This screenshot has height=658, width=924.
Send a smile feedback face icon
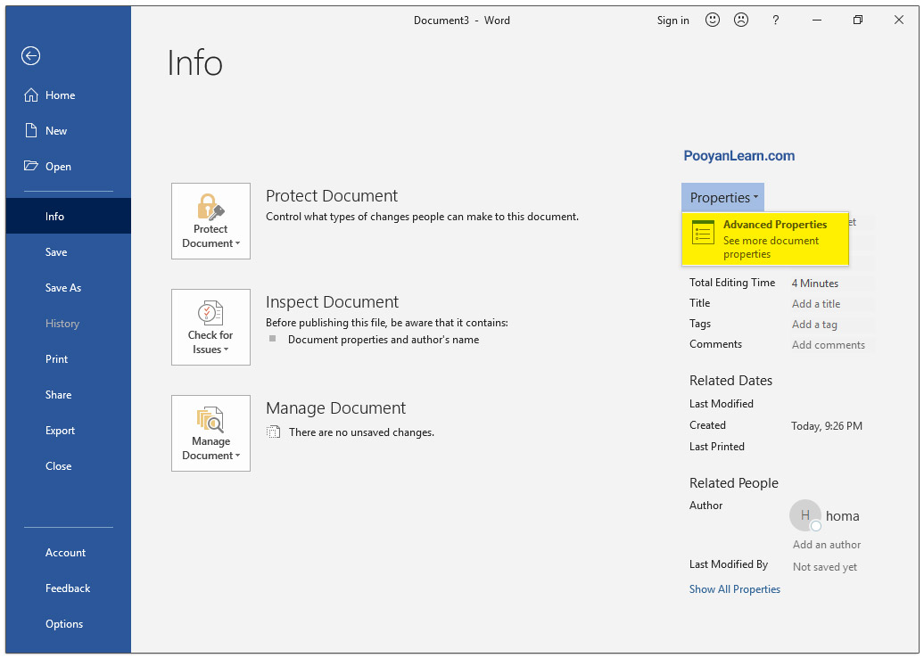[712, 20]
